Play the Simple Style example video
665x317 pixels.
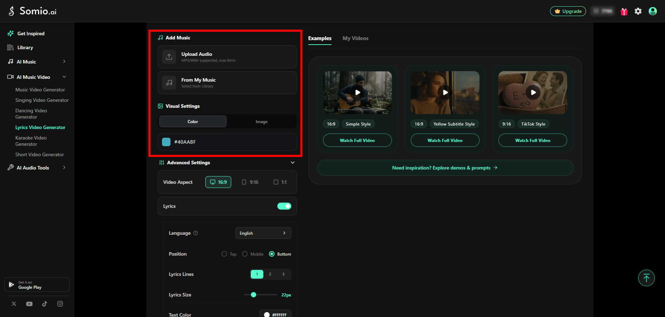tap(357, 92)
